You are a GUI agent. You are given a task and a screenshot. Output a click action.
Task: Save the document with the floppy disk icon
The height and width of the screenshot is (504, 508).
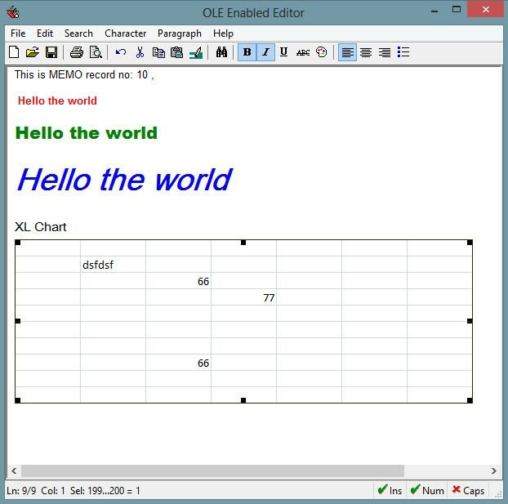tap(51, 52)
